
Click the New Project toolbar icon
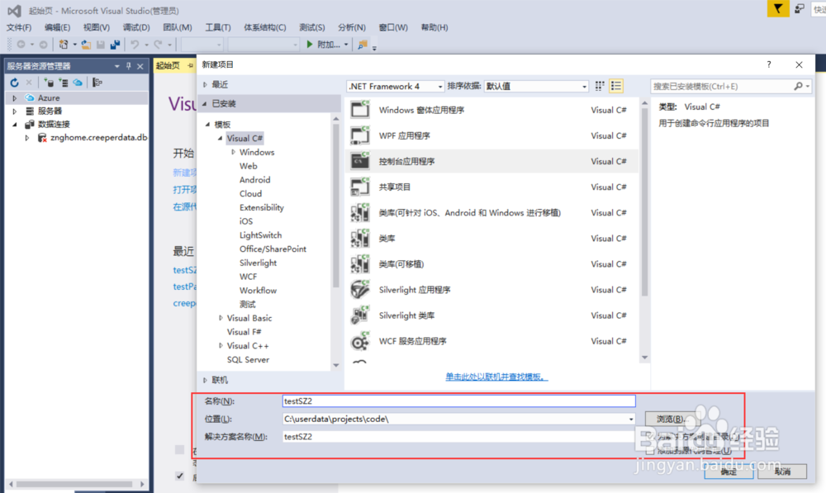click(x=64, y=45)
